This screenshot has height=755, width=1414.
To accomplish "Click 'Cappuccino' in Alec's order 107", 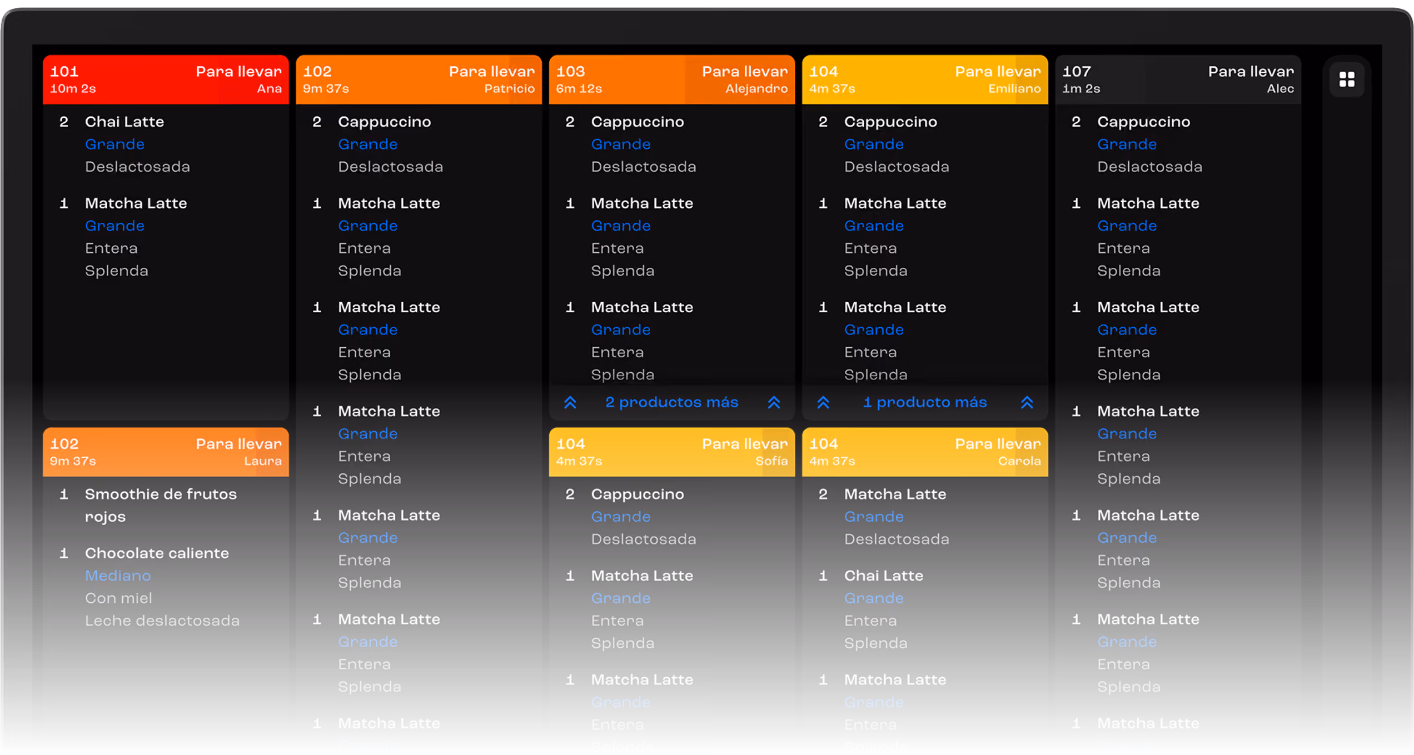I will pyautogui.click(x=1143, y=122).
